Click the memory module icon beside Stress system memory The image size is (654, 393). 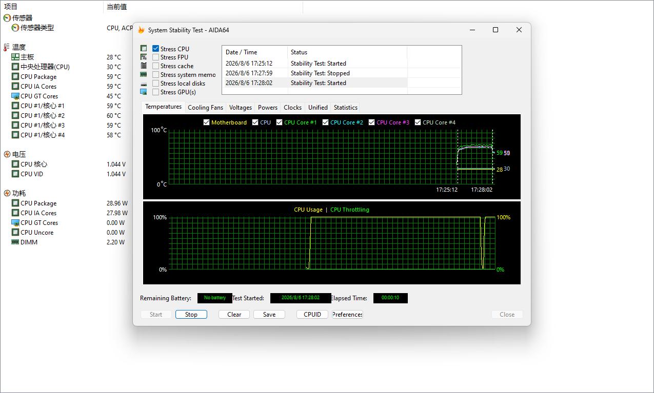tap(144, 74)
